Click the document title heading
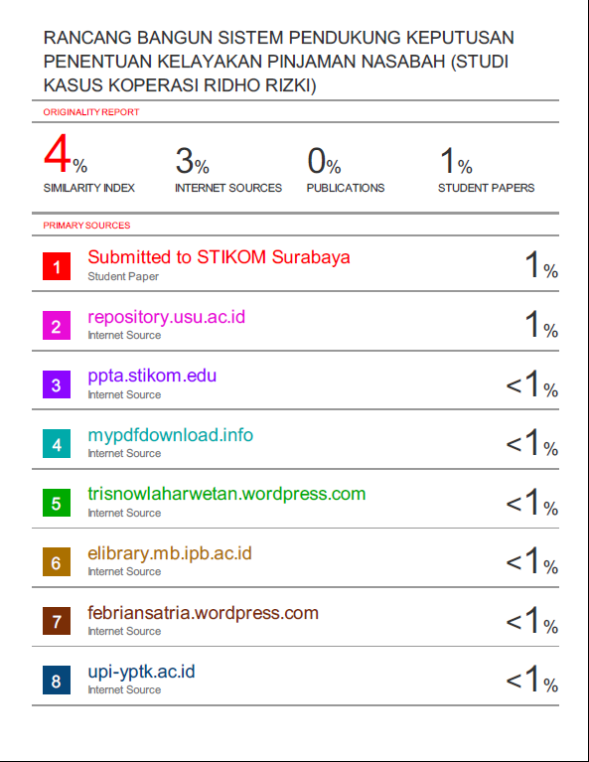 [x=278, y=62]
